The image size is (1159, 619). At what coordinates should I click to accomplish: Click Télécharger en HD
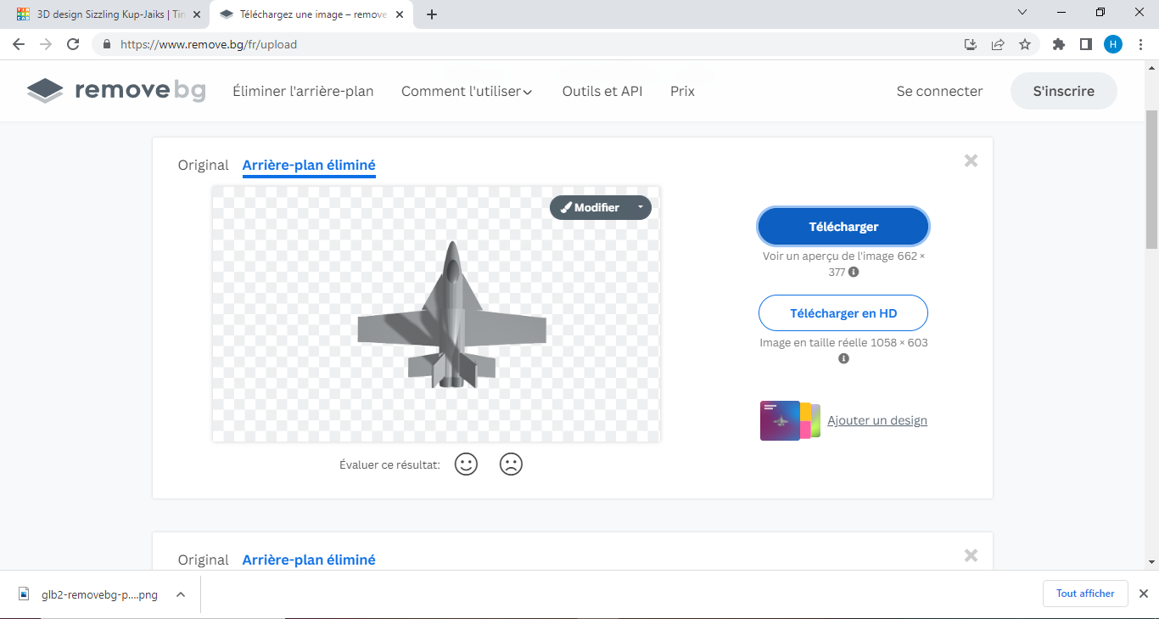coord(843,313)
